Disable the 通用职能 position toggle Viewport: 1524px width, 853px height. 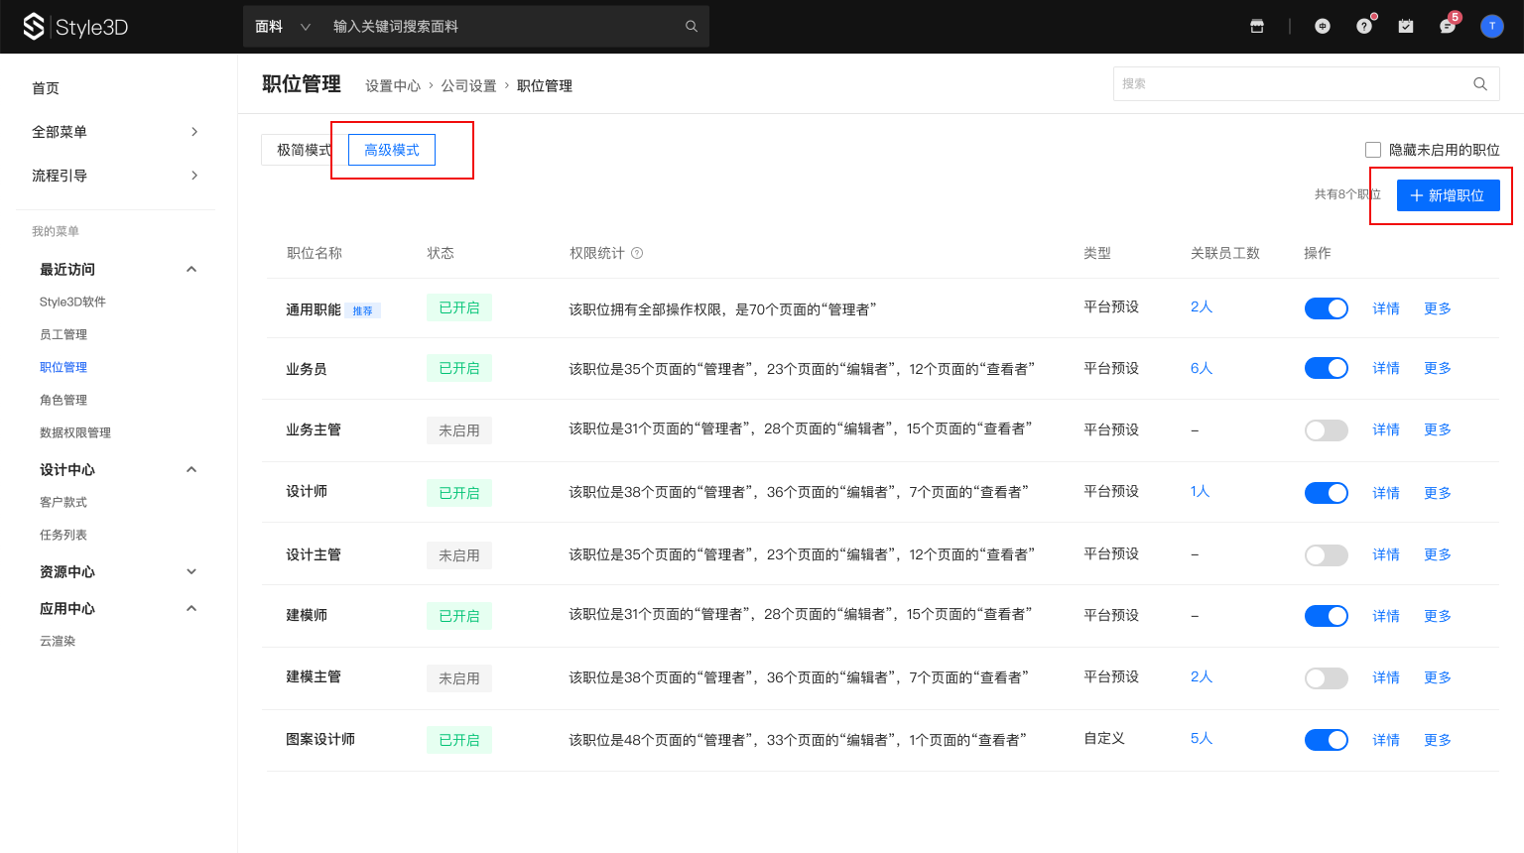tap(1326, 308)
